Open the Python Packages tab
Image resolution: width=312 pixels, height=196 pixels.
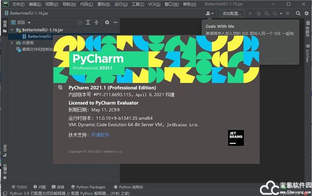pos(88,187)
